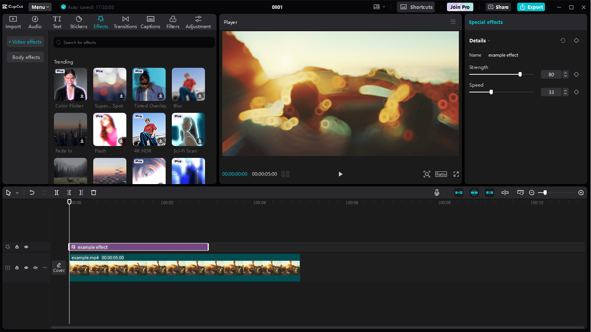This screenshot has height=332, width=591.
Task: Click the Export button
Action: point(531,7)
